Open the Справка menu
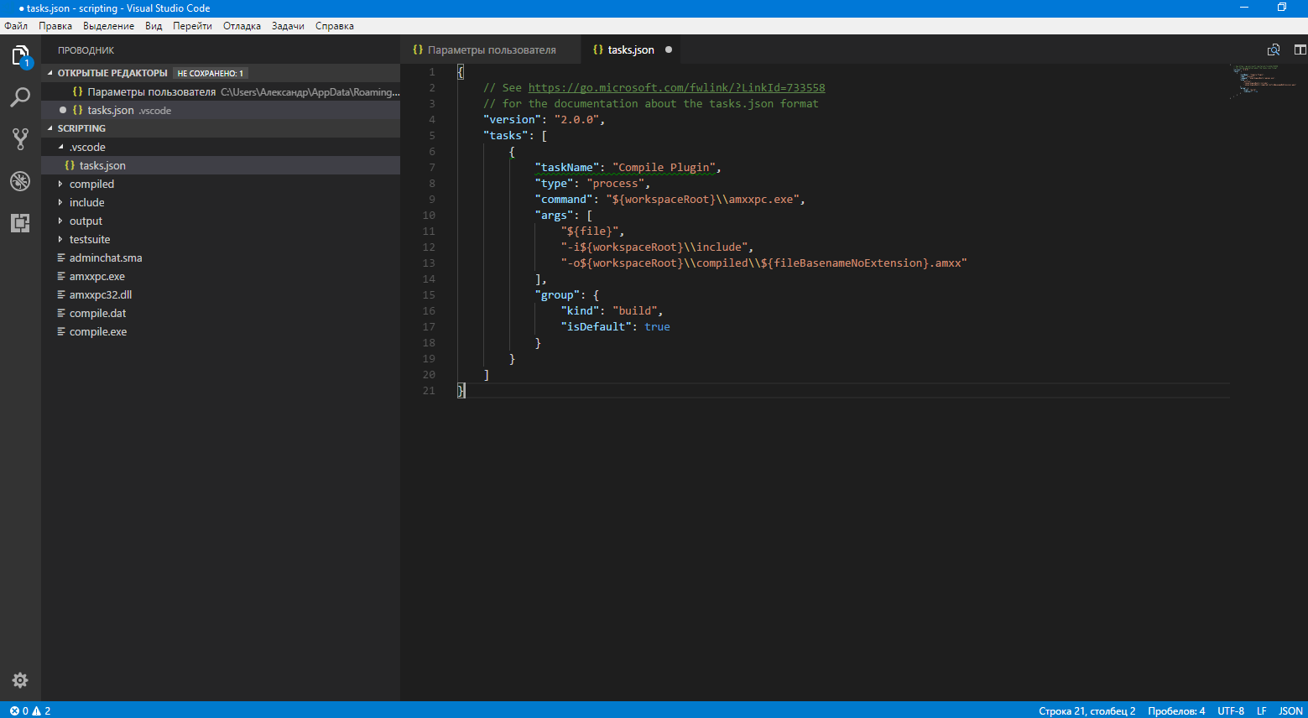 coord(335,26)
